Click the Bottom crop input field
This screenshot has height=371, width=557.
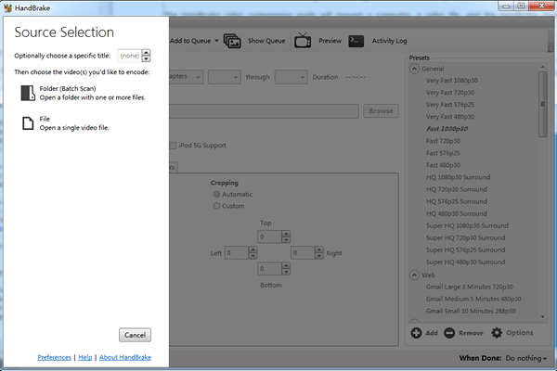(x=269, y=269)
